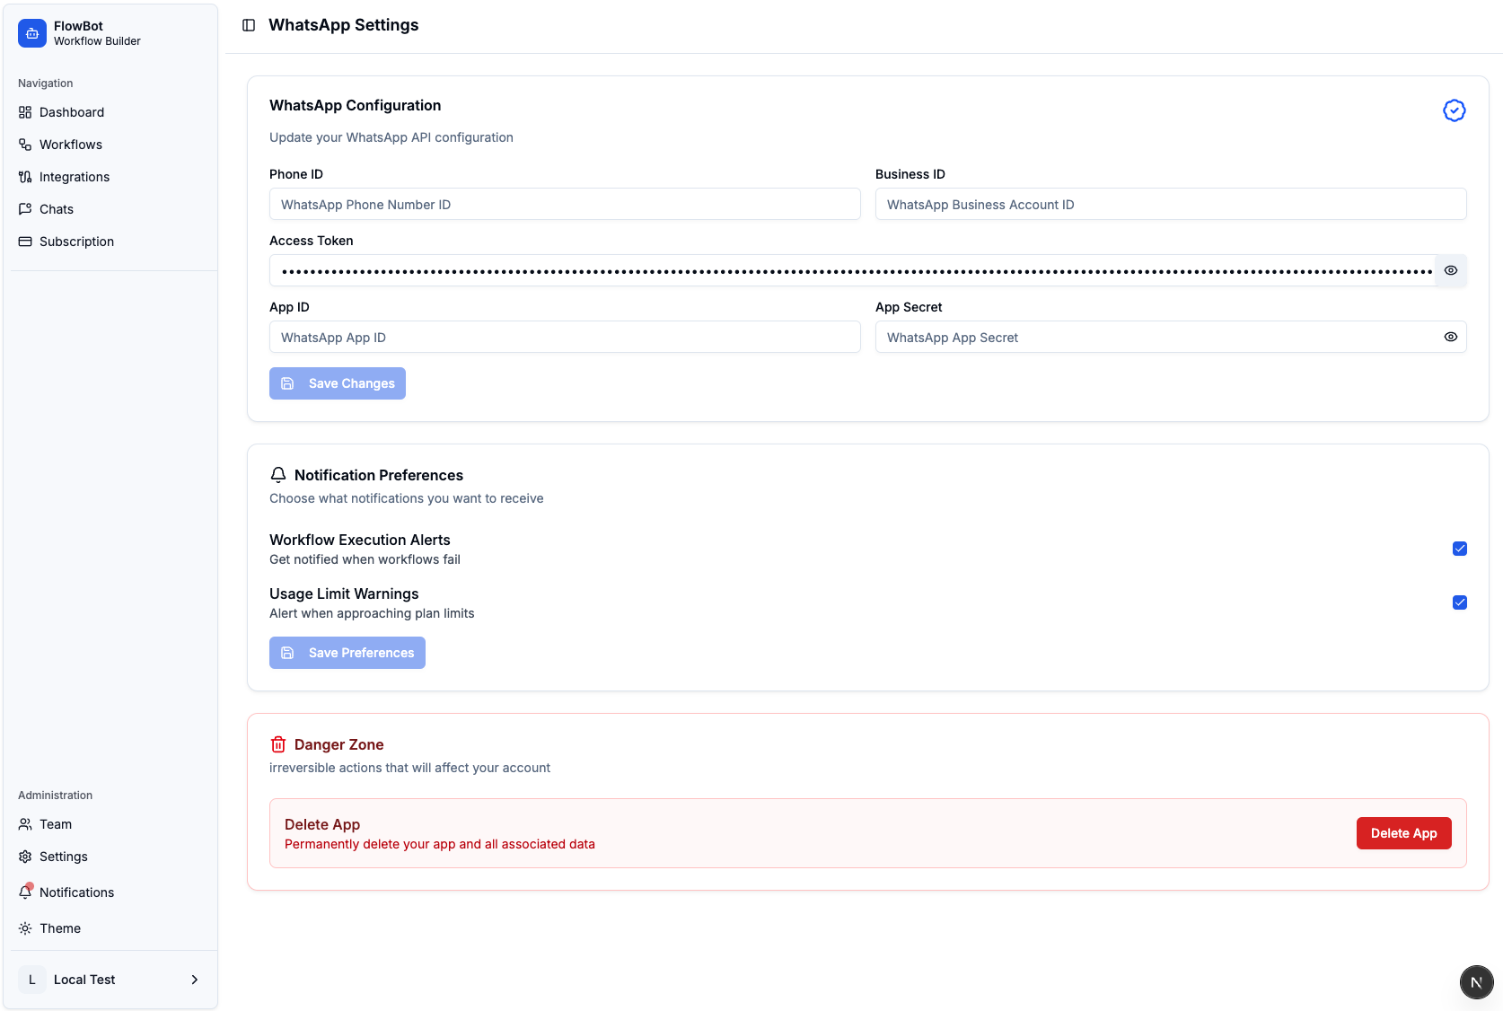Reveal the App Secret field contents
1503x1011 pixels.
click(1450, 337)
